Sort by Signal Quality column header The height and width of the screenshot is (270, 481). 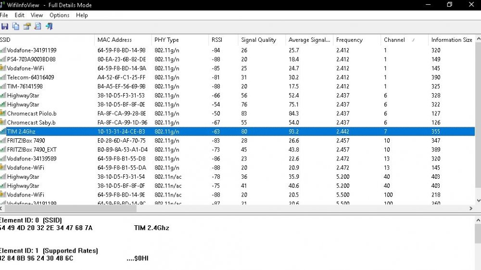(262, 40)
